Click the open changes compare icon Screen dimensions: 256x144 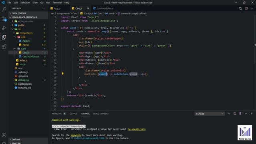point(240,8)
